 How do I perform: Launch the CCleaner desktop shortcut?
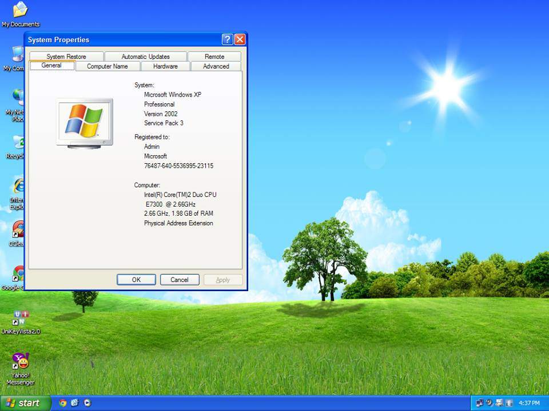pyautogui.click(x=18, y=229)
